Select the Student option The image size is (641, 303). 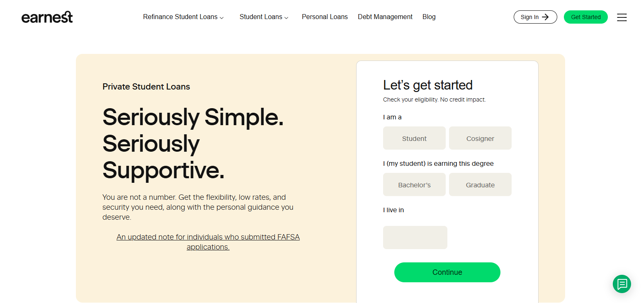pos(414,138)
